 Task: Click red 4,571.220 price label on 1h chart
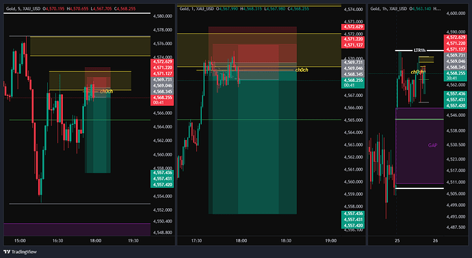pyautogui.click(x=456, y=43)
